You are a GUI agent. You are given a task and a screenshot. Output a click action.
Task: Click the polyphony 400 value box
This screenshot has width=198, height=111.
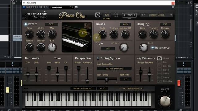106,15
